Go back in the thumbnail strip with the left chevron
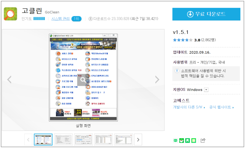 tap(28, 139)
